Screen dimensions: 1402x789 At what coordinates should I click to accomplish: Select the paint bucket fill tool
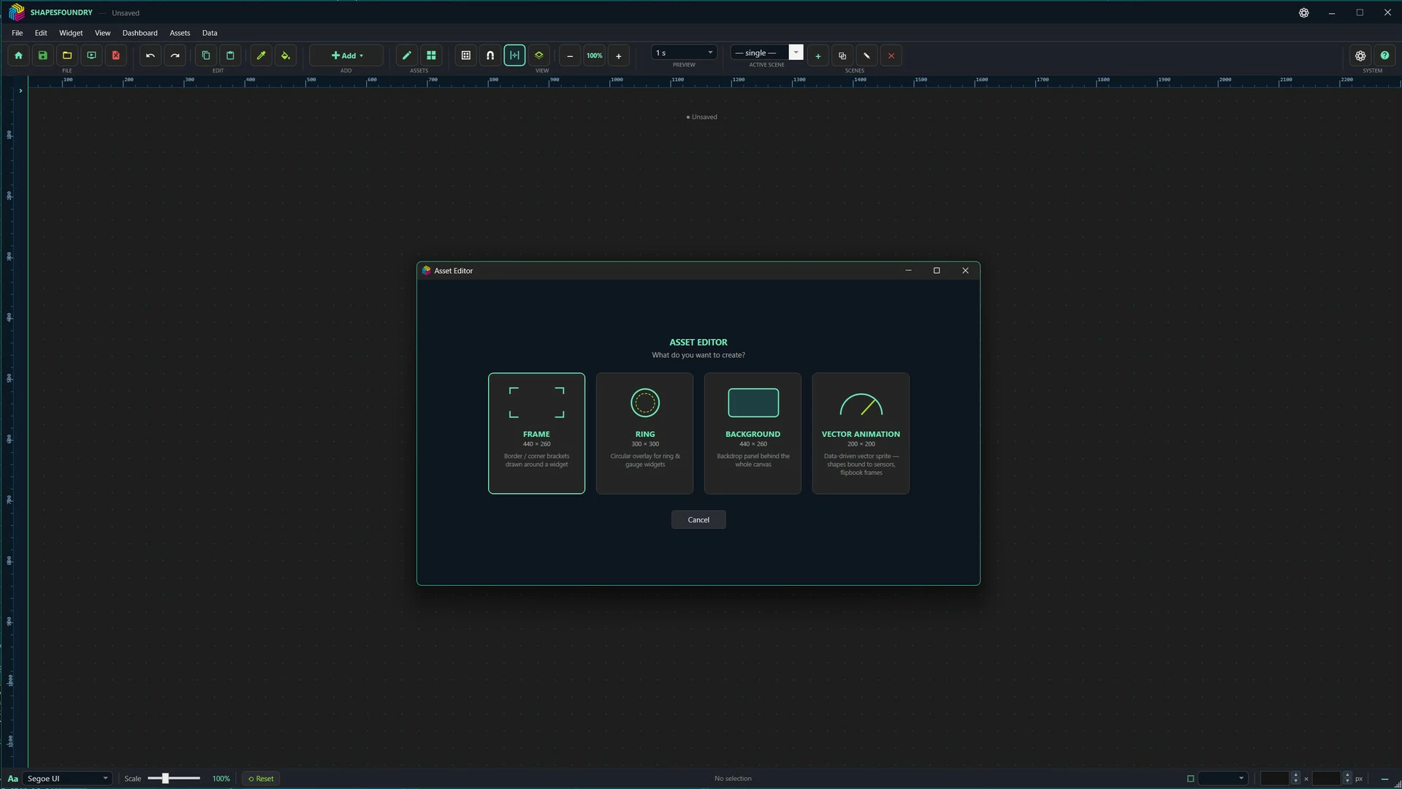[x=286, y=56]
